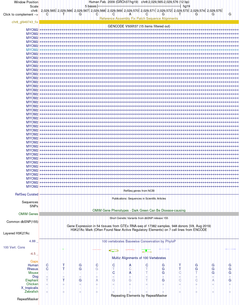Open H3K27Ac Mark ENCODE track title
239x305 pixels.
[139, 230]
